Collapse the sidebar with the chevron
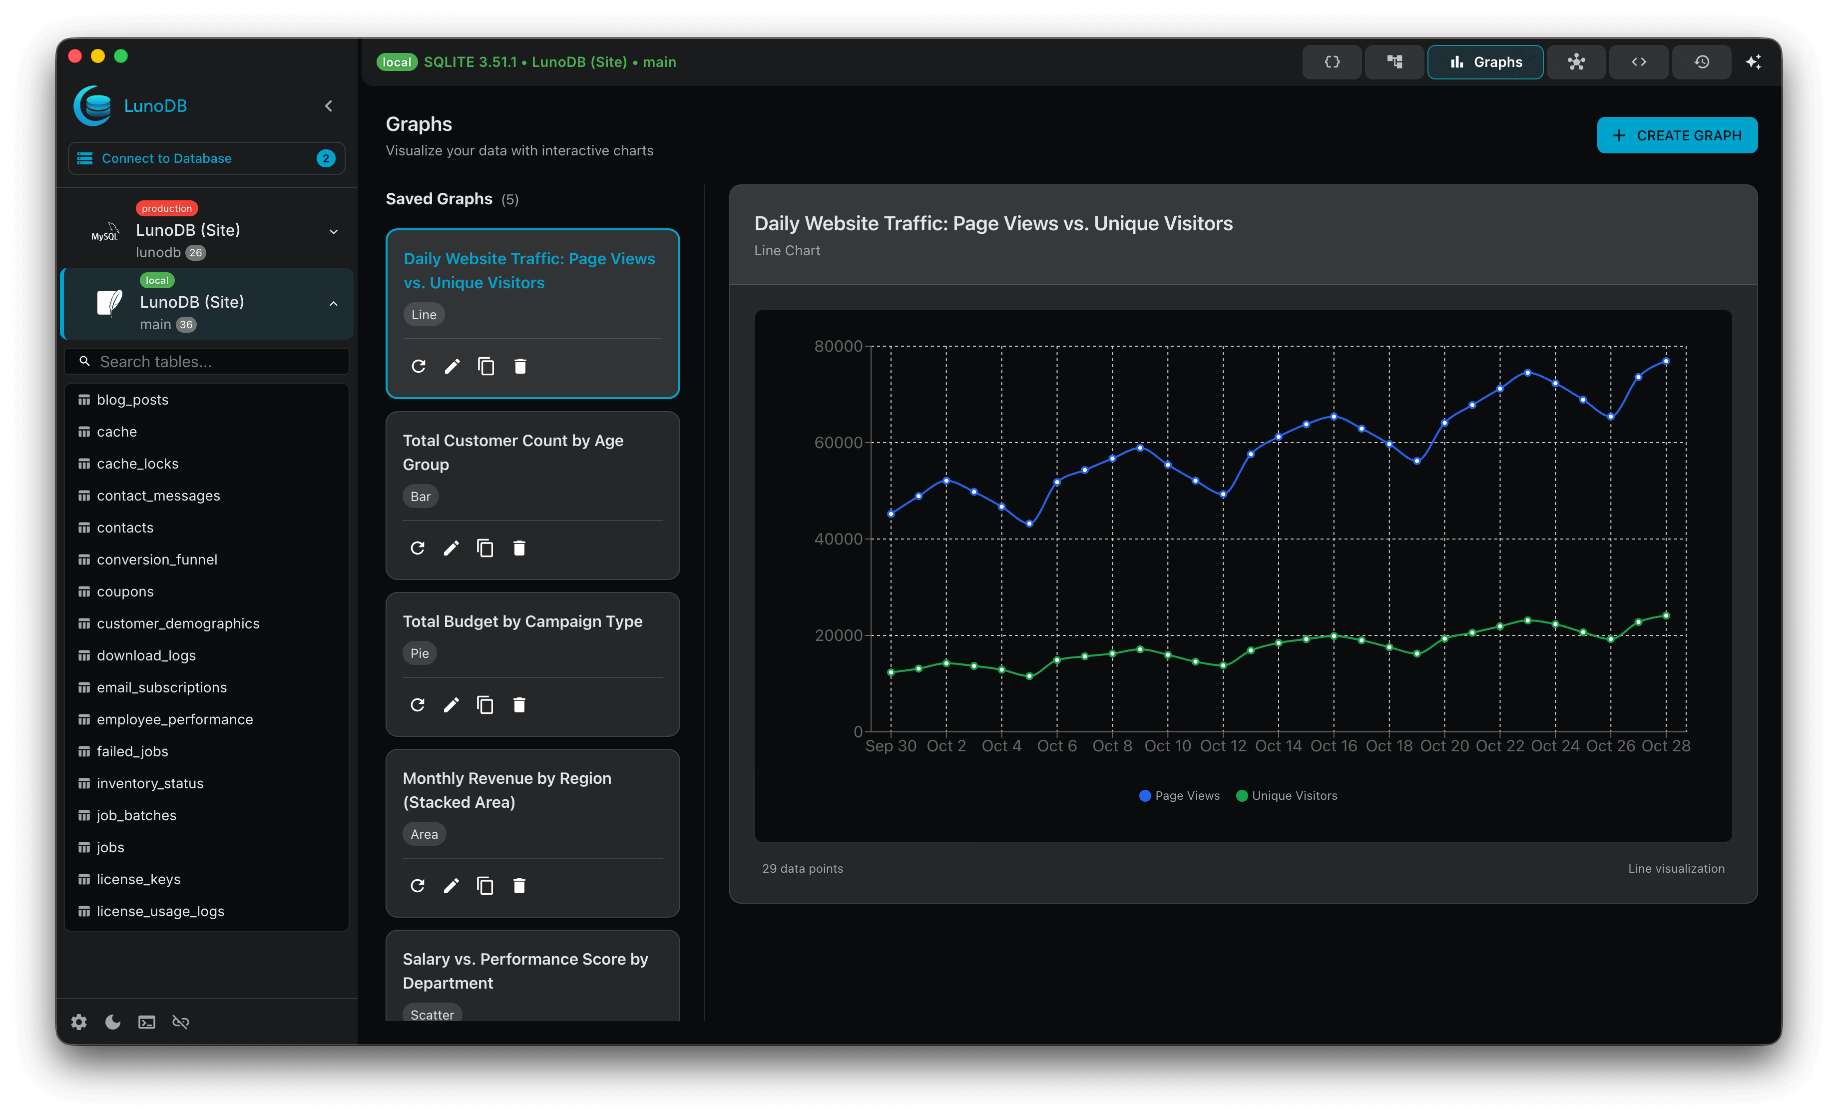Image resolution: width=1838 pixels, height=1119 pixels. [328, 105]
